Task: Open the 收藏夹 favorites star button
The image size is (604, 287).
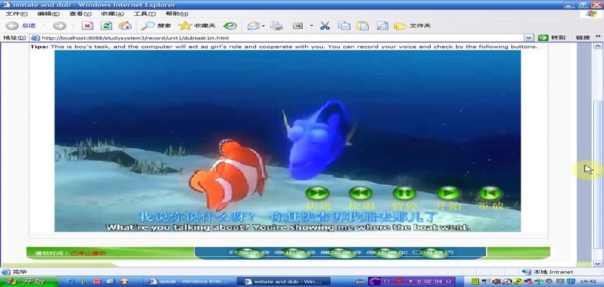Action: [197, 26]
